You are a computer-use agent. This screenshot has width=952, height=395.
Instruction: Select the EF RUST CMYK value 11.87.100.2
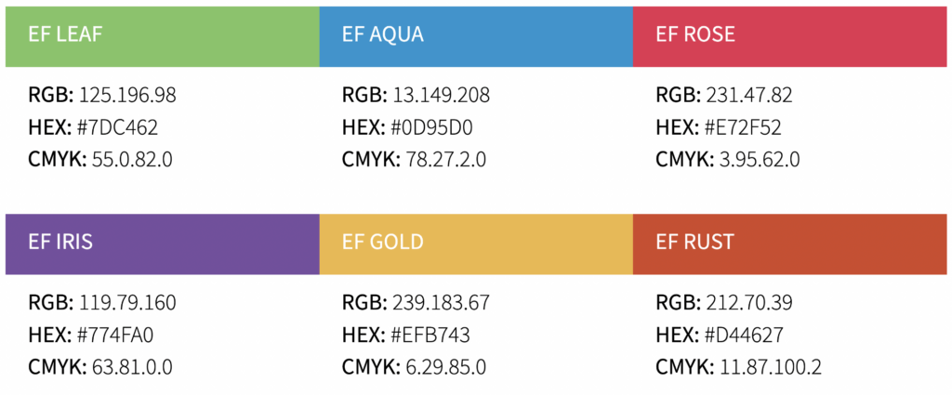771,367
